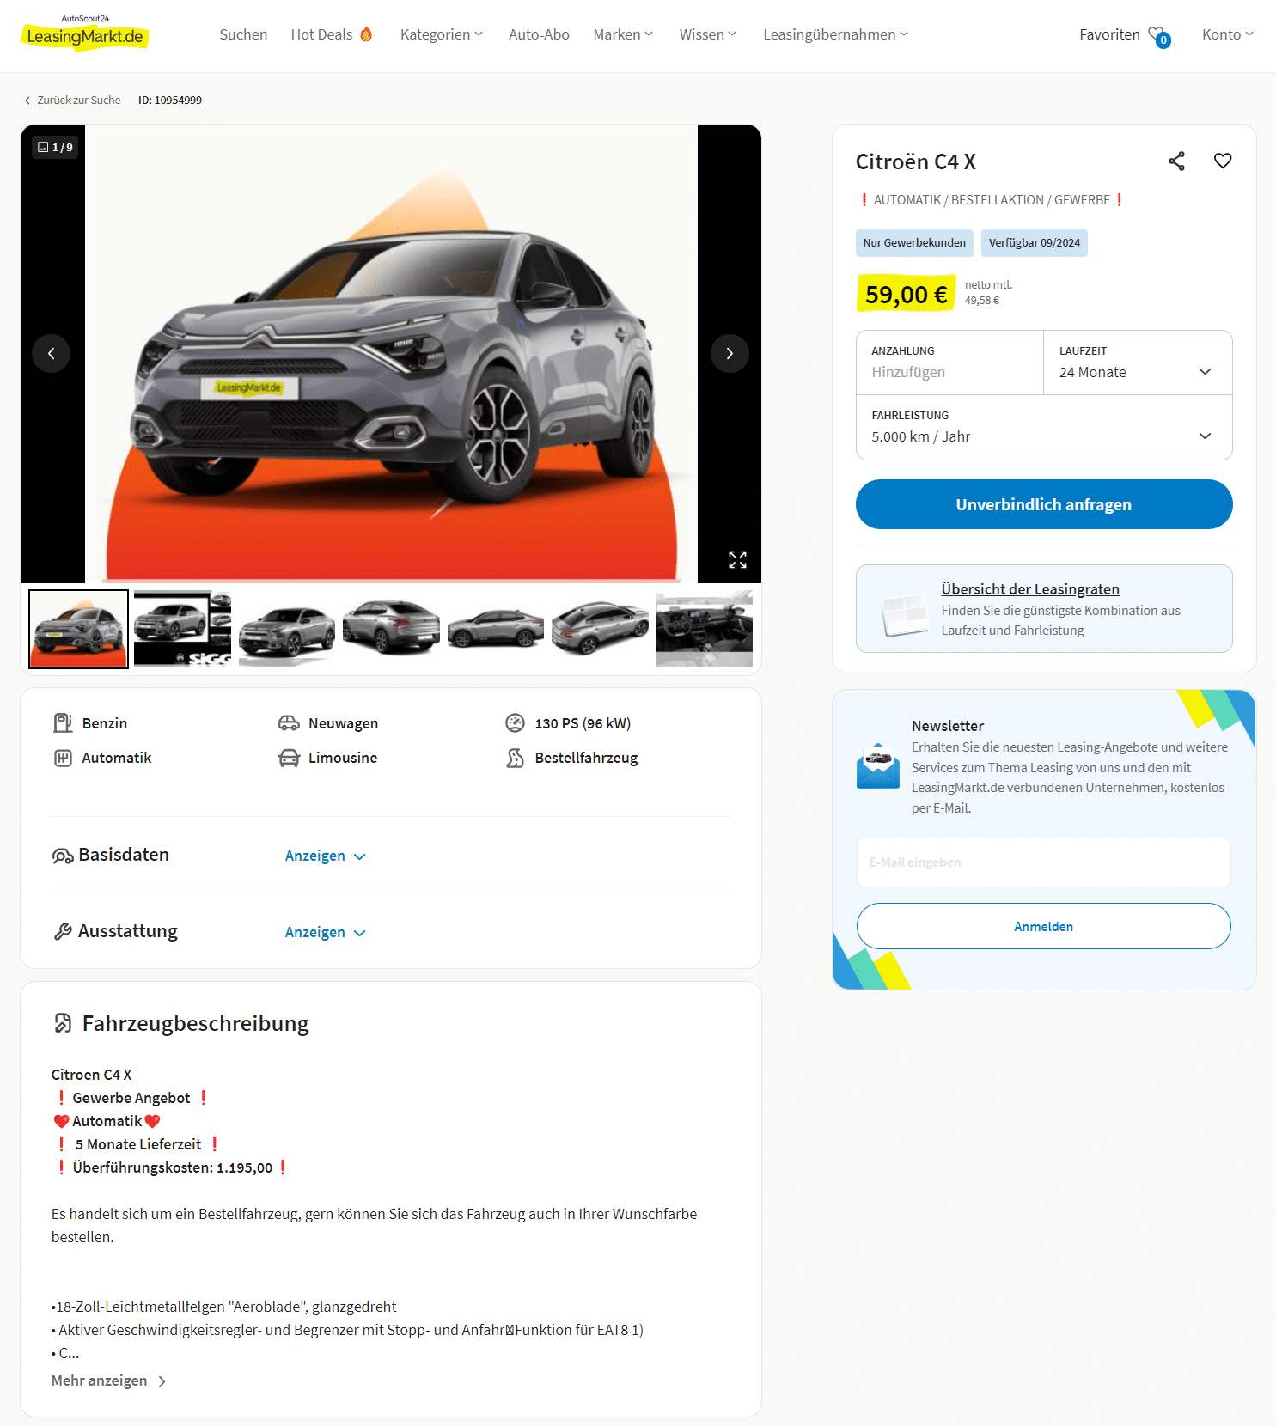Open Übersicht der Leasingraten link

(x=1030, y=589)
